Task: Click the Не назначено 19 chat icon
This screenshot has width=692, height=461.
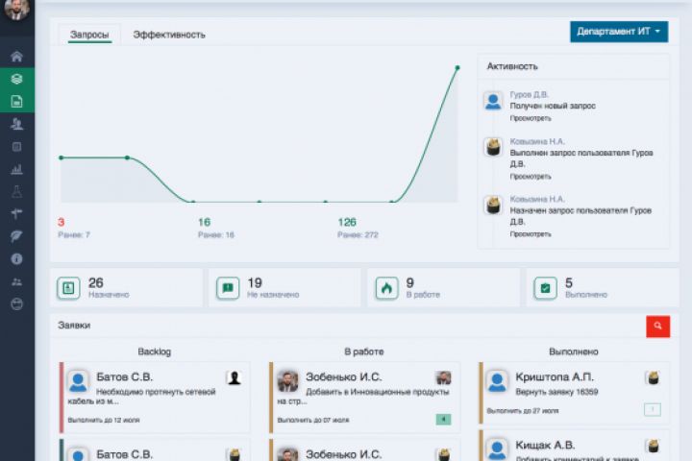Action: [228, 288]
